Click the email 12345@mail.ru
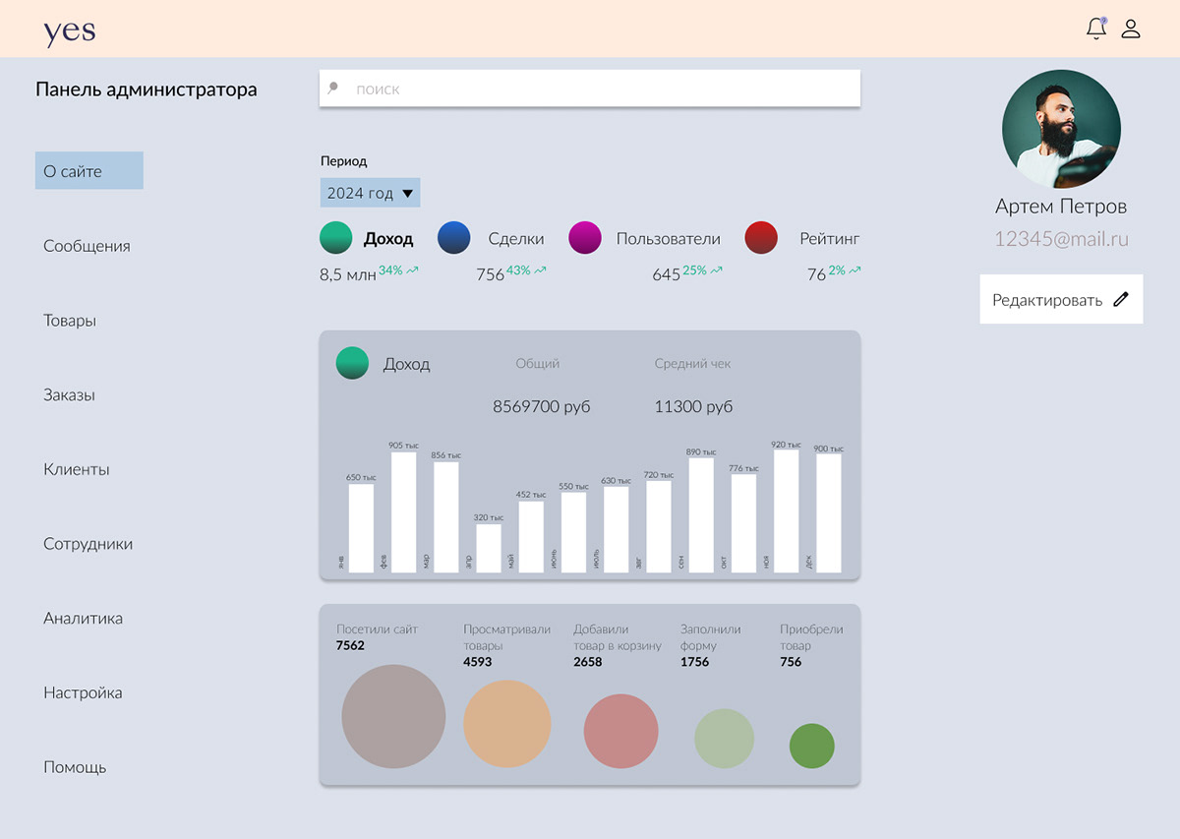This screenshot has height=839, width=1180. (1060, 239)
